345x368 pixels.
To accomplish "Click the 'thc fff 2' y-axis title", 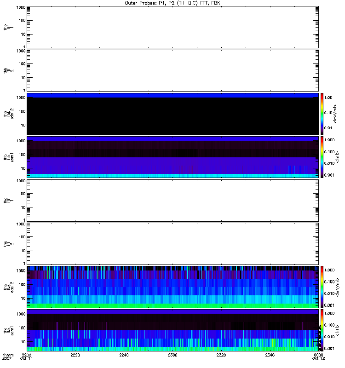I will click(8, 244).
